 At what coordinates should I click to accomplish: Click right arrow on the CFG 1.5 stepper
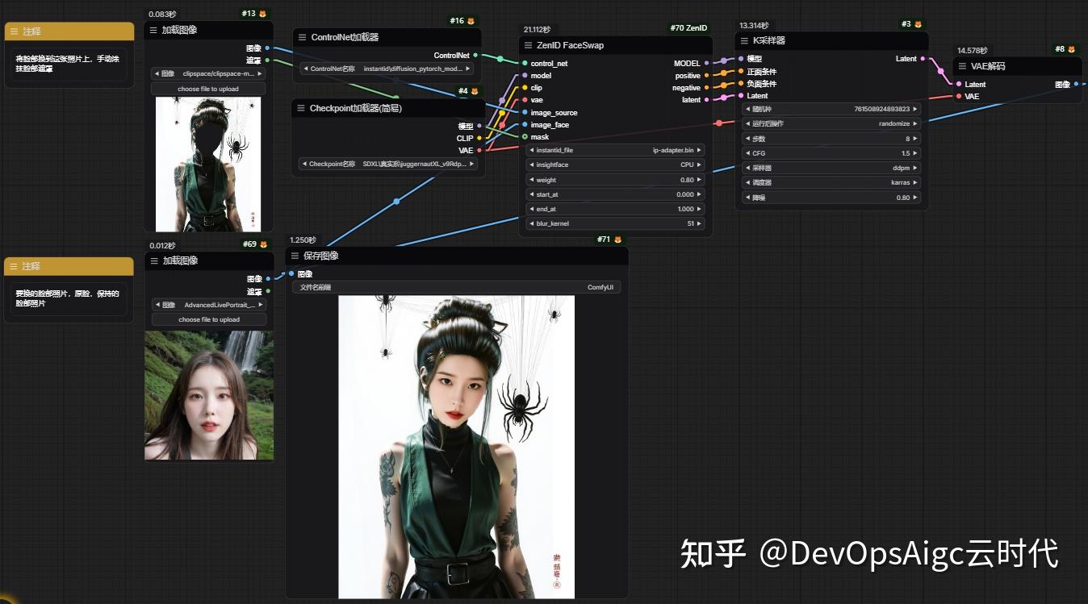tap(914, 153)
